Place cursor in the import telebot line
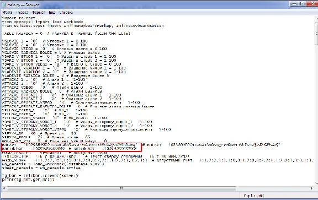The height and width of the screenshot is (200, 318). coord(19,18)
